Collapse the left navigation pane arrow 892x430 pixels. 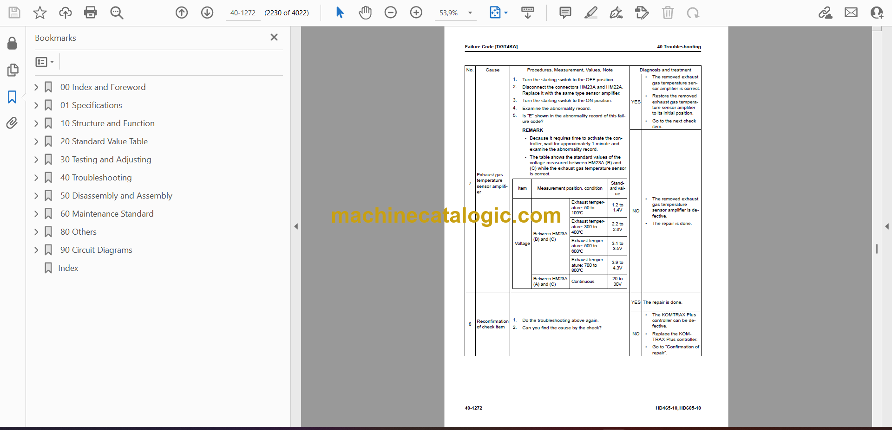point(296,226)
